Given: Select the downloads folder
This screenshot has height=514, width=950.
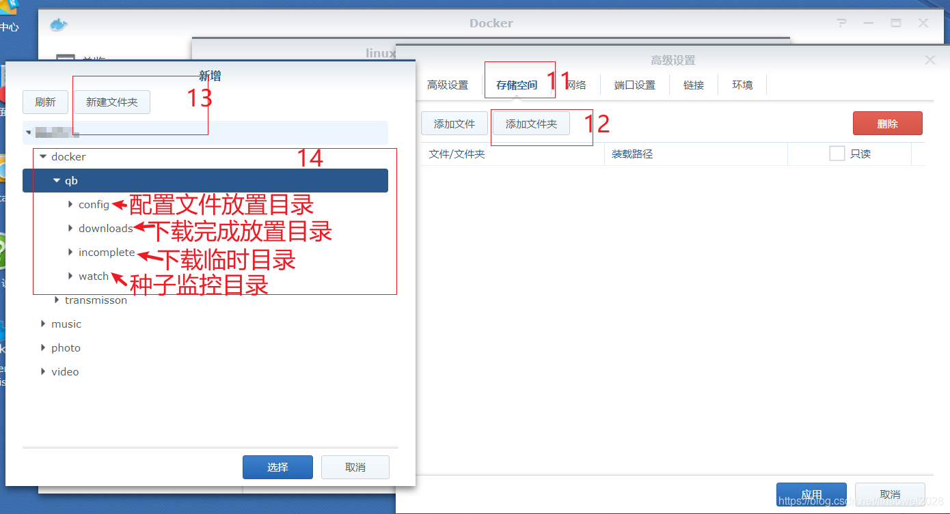Looking at the screenshot, I should click(106, 229).
